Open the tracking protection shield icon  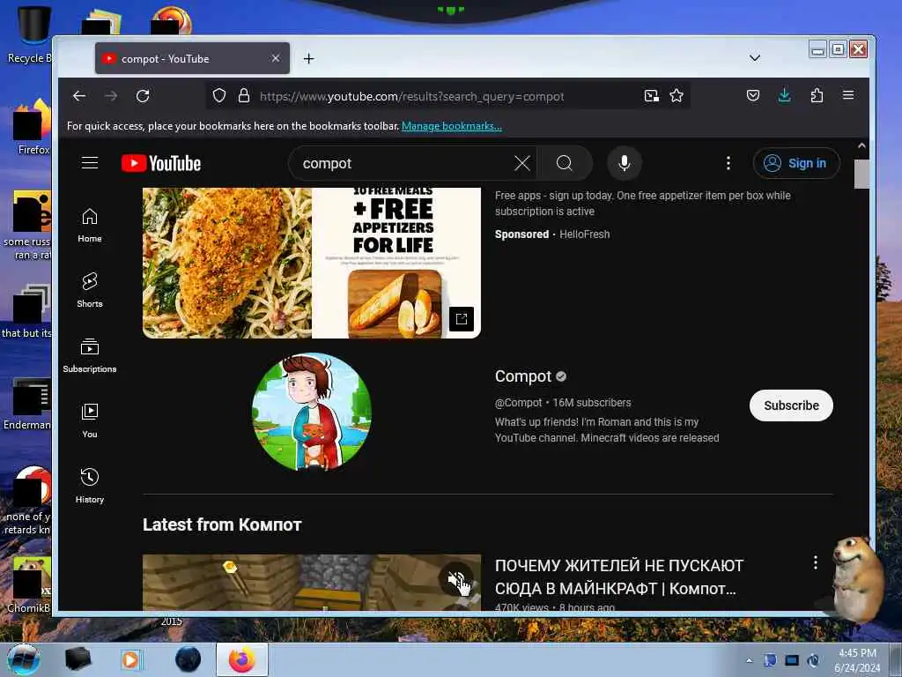219,95
